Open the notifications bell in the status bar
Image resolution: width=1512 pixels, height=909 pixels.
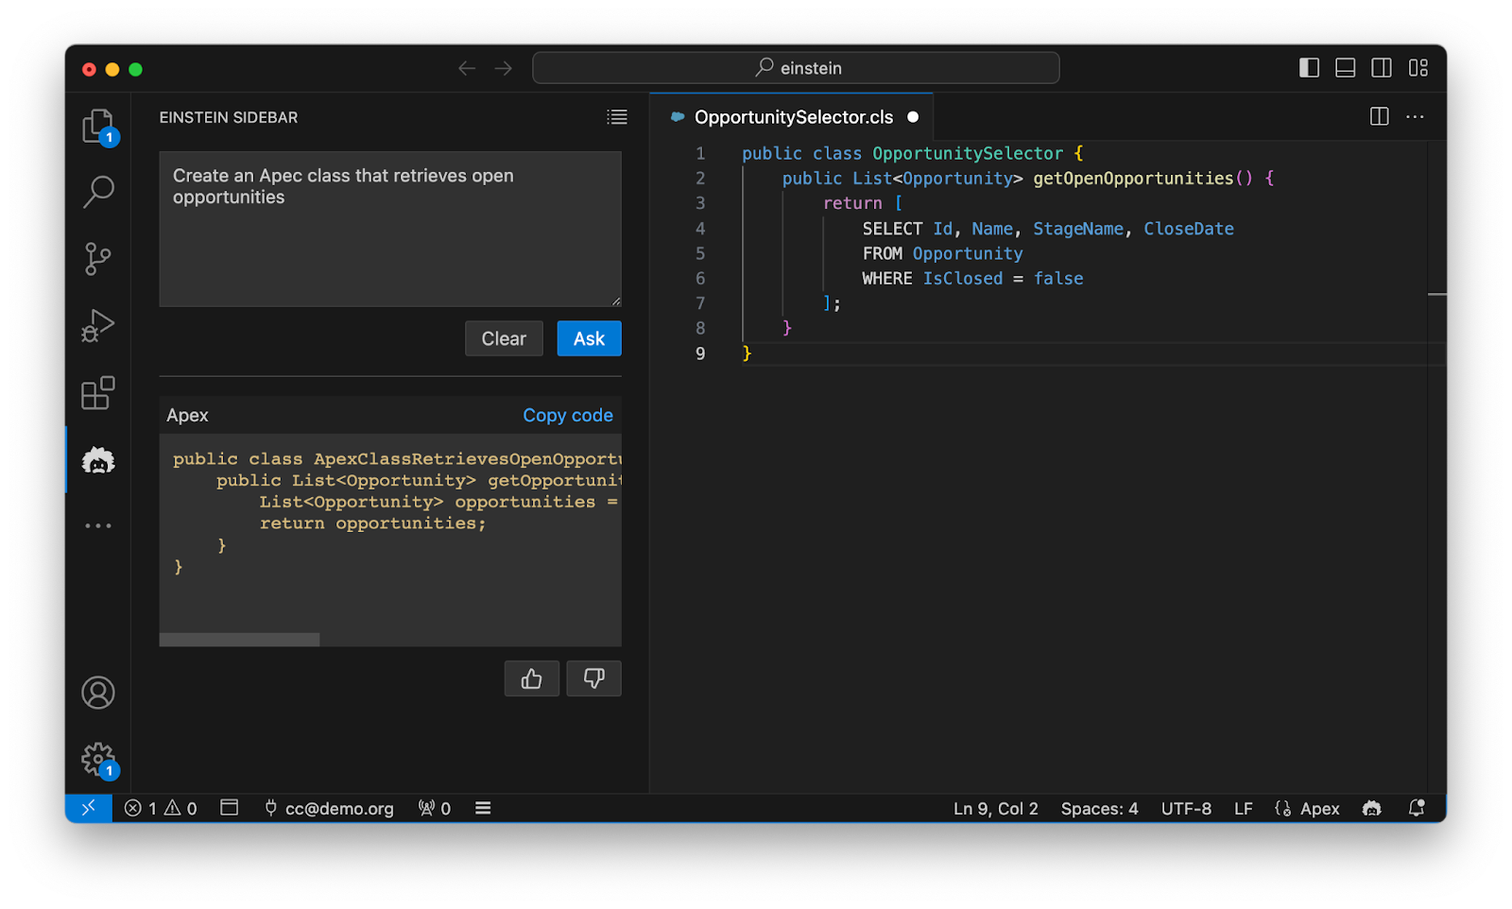click(1417, 808)
